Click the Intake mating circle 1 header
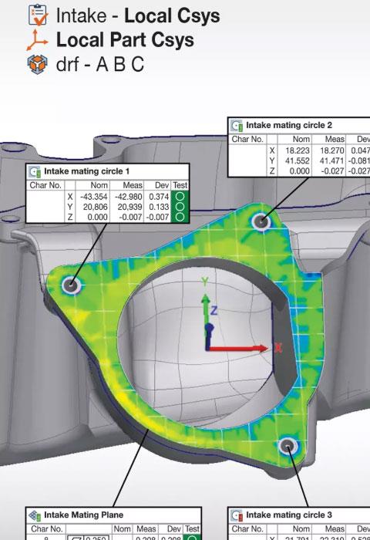Screen dimensions: 370x540 87,171
